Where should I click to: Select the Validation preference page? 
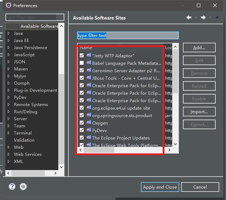(24, 140)
